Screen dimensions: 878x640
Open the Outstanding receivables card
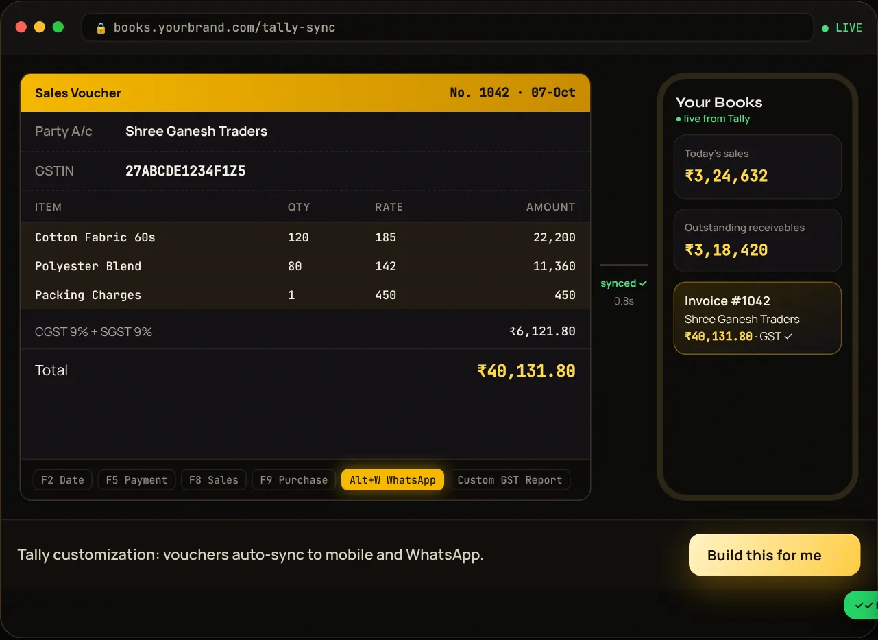coord(757,241)
